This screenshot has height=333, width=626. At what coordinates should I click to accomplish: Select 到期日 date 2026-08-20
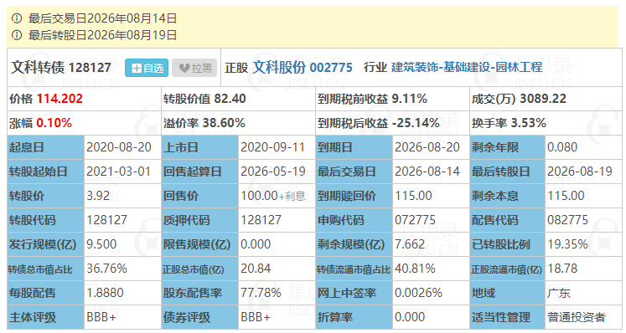(427, 147)
